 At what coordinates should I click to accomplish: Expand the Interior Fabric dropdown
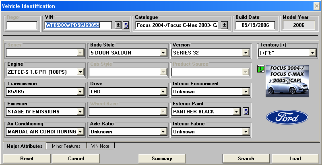pyautogui.click(x=246, y=131)
